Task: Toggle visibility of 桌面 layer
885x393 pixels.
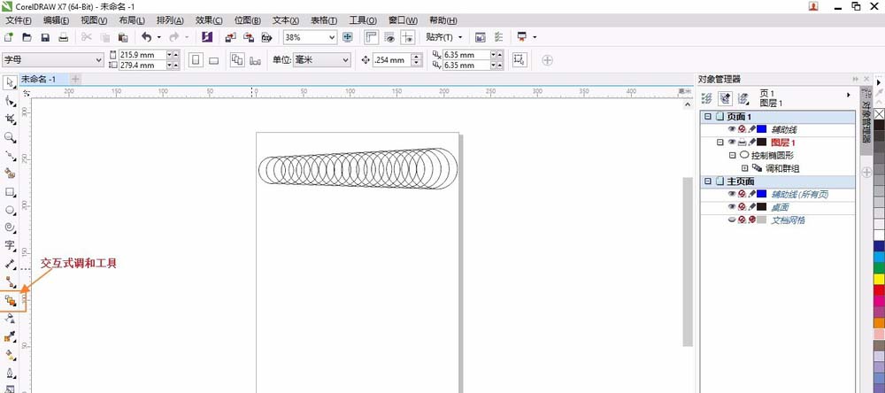Action: pos(732,206)
